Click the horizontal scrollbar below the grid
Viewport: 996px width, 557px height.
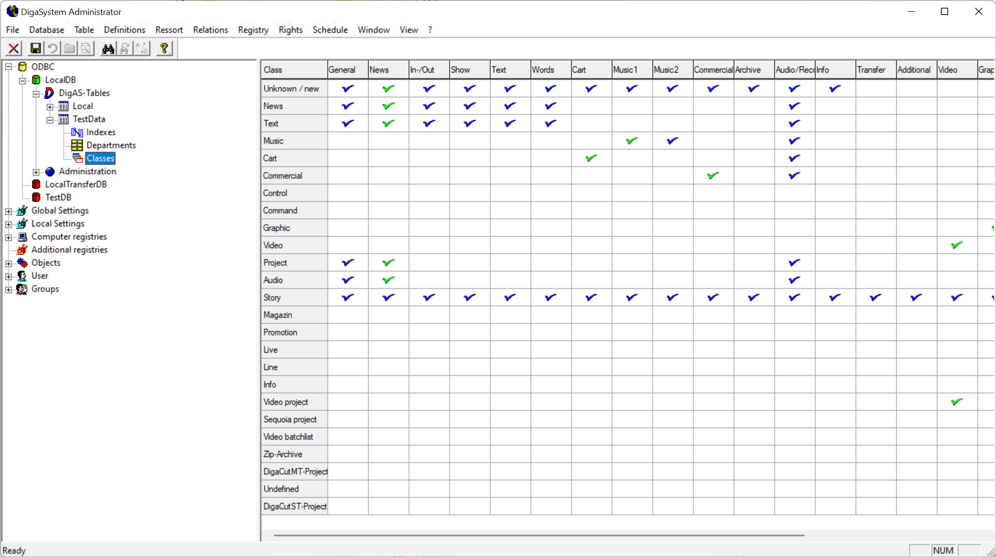[539, 535]
